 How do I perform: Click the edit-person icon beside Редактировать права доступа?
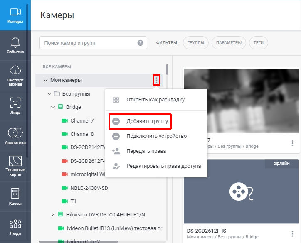(116, 166)
